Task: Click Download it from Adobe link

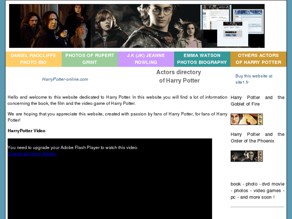Action: pos(32,154)
